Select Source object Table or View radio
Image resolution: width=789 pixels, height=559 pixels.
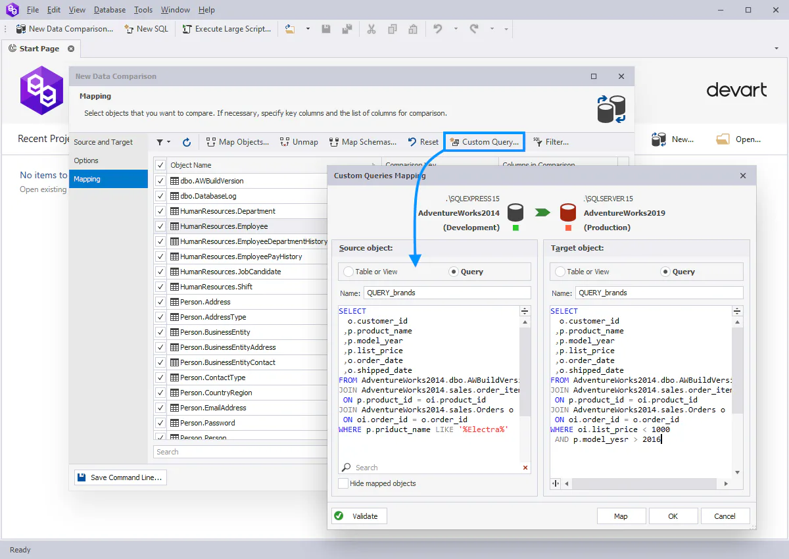point(371,272)
